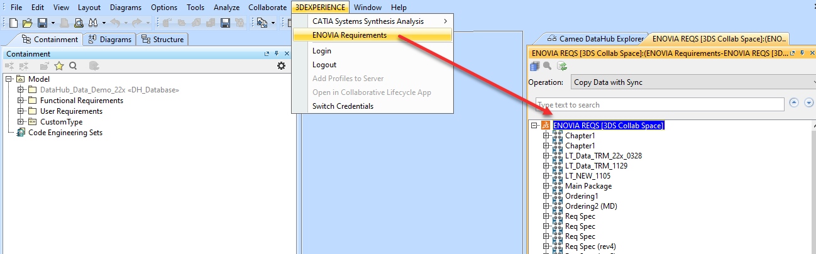
Task: Go to next search result with down arrow
Action: pos(809,102)
